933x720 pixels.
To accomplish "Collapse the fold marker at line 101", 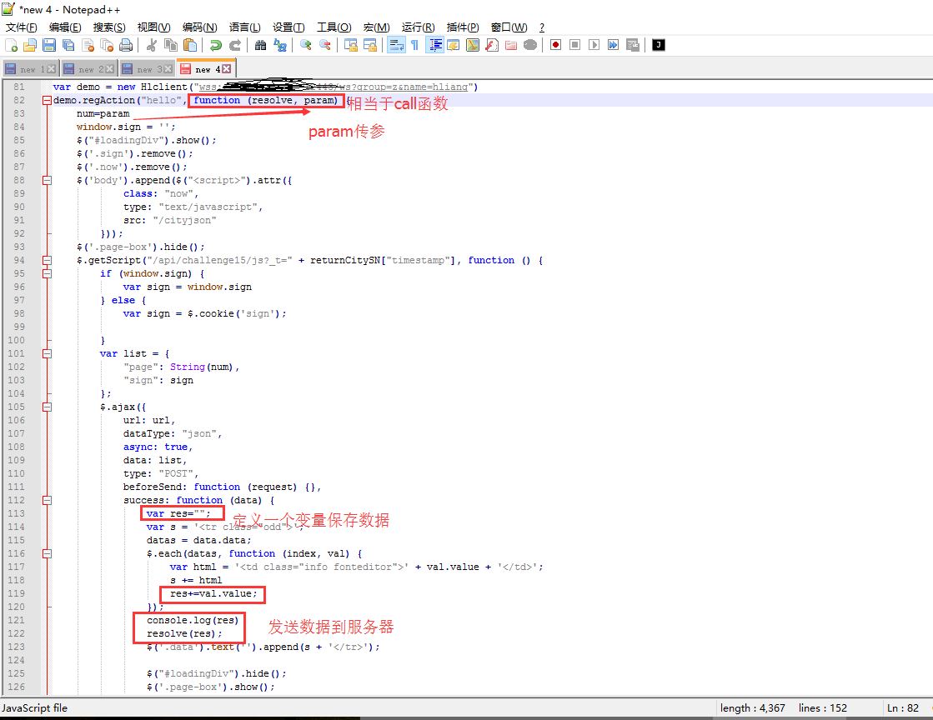I will (47, 354).
